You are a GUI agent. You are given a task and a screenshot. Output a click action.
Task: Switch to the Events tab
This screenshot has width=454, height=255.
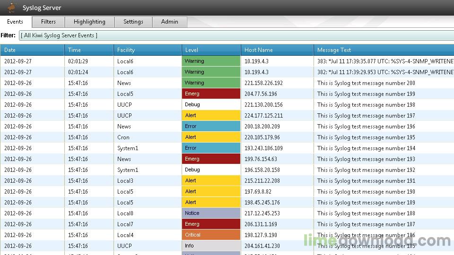15,22
